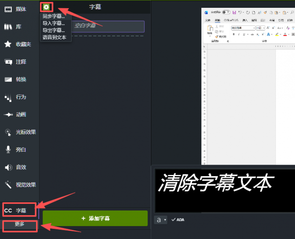Click the 格式刷 Format Painter button in Word
Screen dimensions: 295x239
click(221, 37)
